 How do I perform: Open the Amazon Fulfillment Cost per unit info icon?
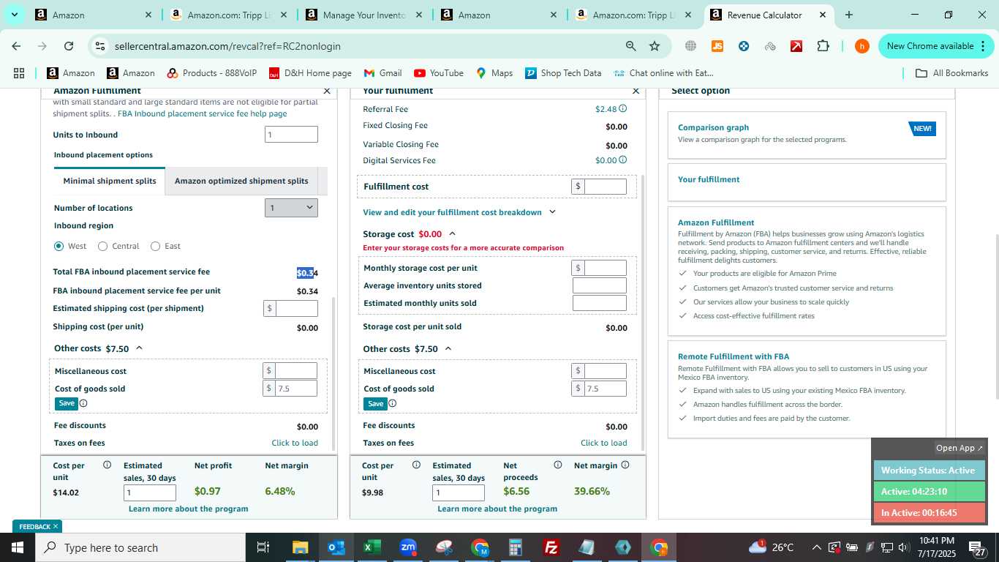pyautogui.click(x=107, y=465)
